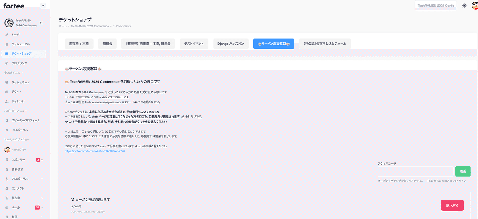Click the 適用 button
This screenshot has height=219, width=478.
tap(463, 171)
